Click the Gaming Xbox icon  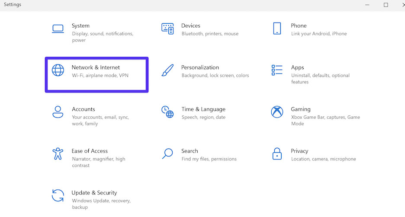(x=277, y=112)
